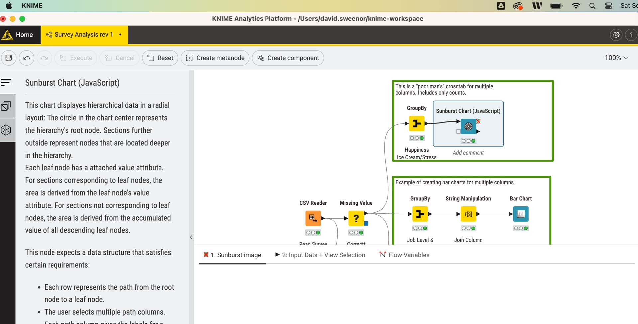Open the Apple menu
The height and width of the screenshot is (324, 638).
click(9, 5)
